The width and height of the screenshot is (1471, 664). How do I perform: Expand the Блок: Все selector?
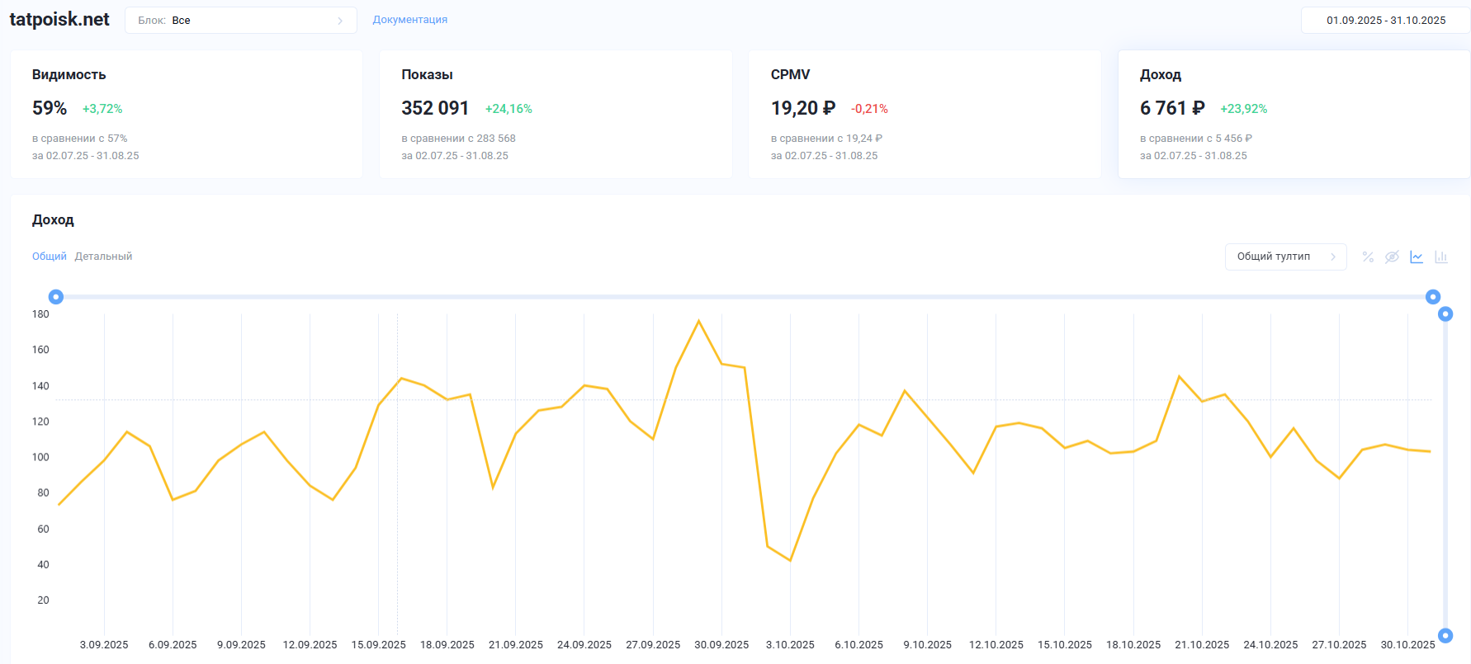click(x=240, y=21)
